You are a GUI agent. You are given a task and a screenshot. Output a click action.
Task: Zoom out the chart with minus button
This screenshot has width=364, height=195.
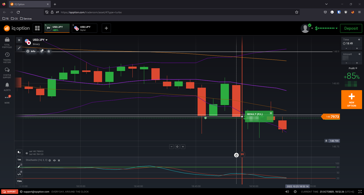171,147
